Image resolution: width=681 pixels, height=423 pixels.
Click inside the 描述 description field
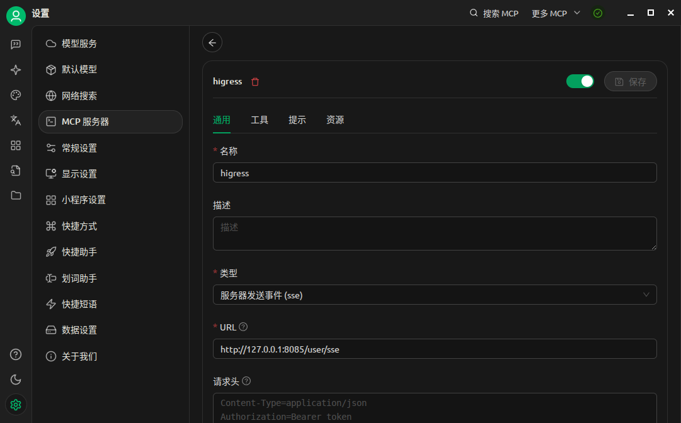(435, 233)
